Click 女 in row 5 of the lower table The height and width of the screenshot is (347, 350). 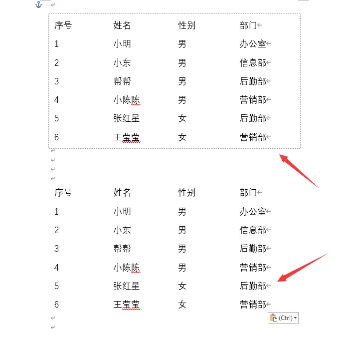pos(182,286)
